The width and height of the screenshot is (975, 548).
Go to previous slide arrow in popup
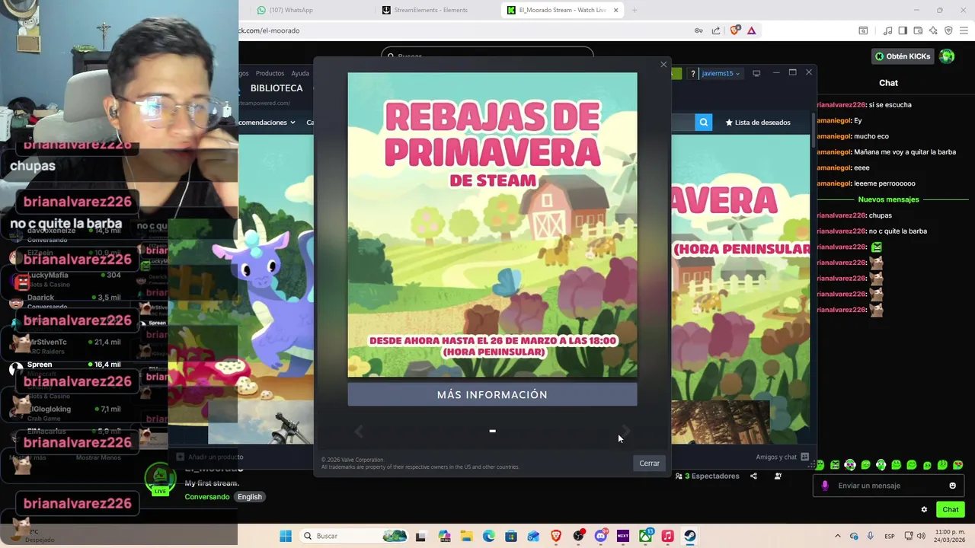[x=359, y=432]
